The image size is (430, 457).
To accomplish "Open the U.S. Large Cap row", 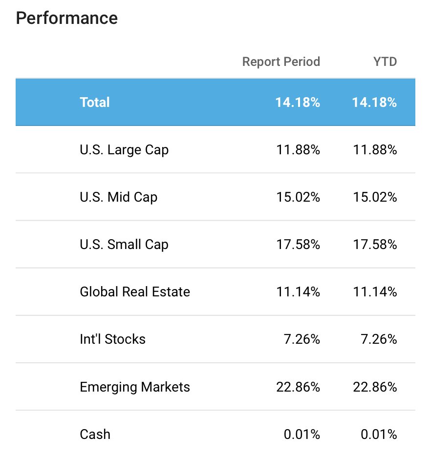I will point(215,150).
